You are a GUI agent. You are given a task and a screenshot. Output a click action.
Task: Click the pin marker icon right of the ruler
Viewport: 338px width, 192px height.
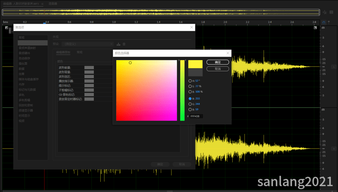point(329,22)
